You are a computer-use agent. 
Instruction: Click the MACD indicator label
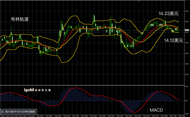tap(156, 110)
